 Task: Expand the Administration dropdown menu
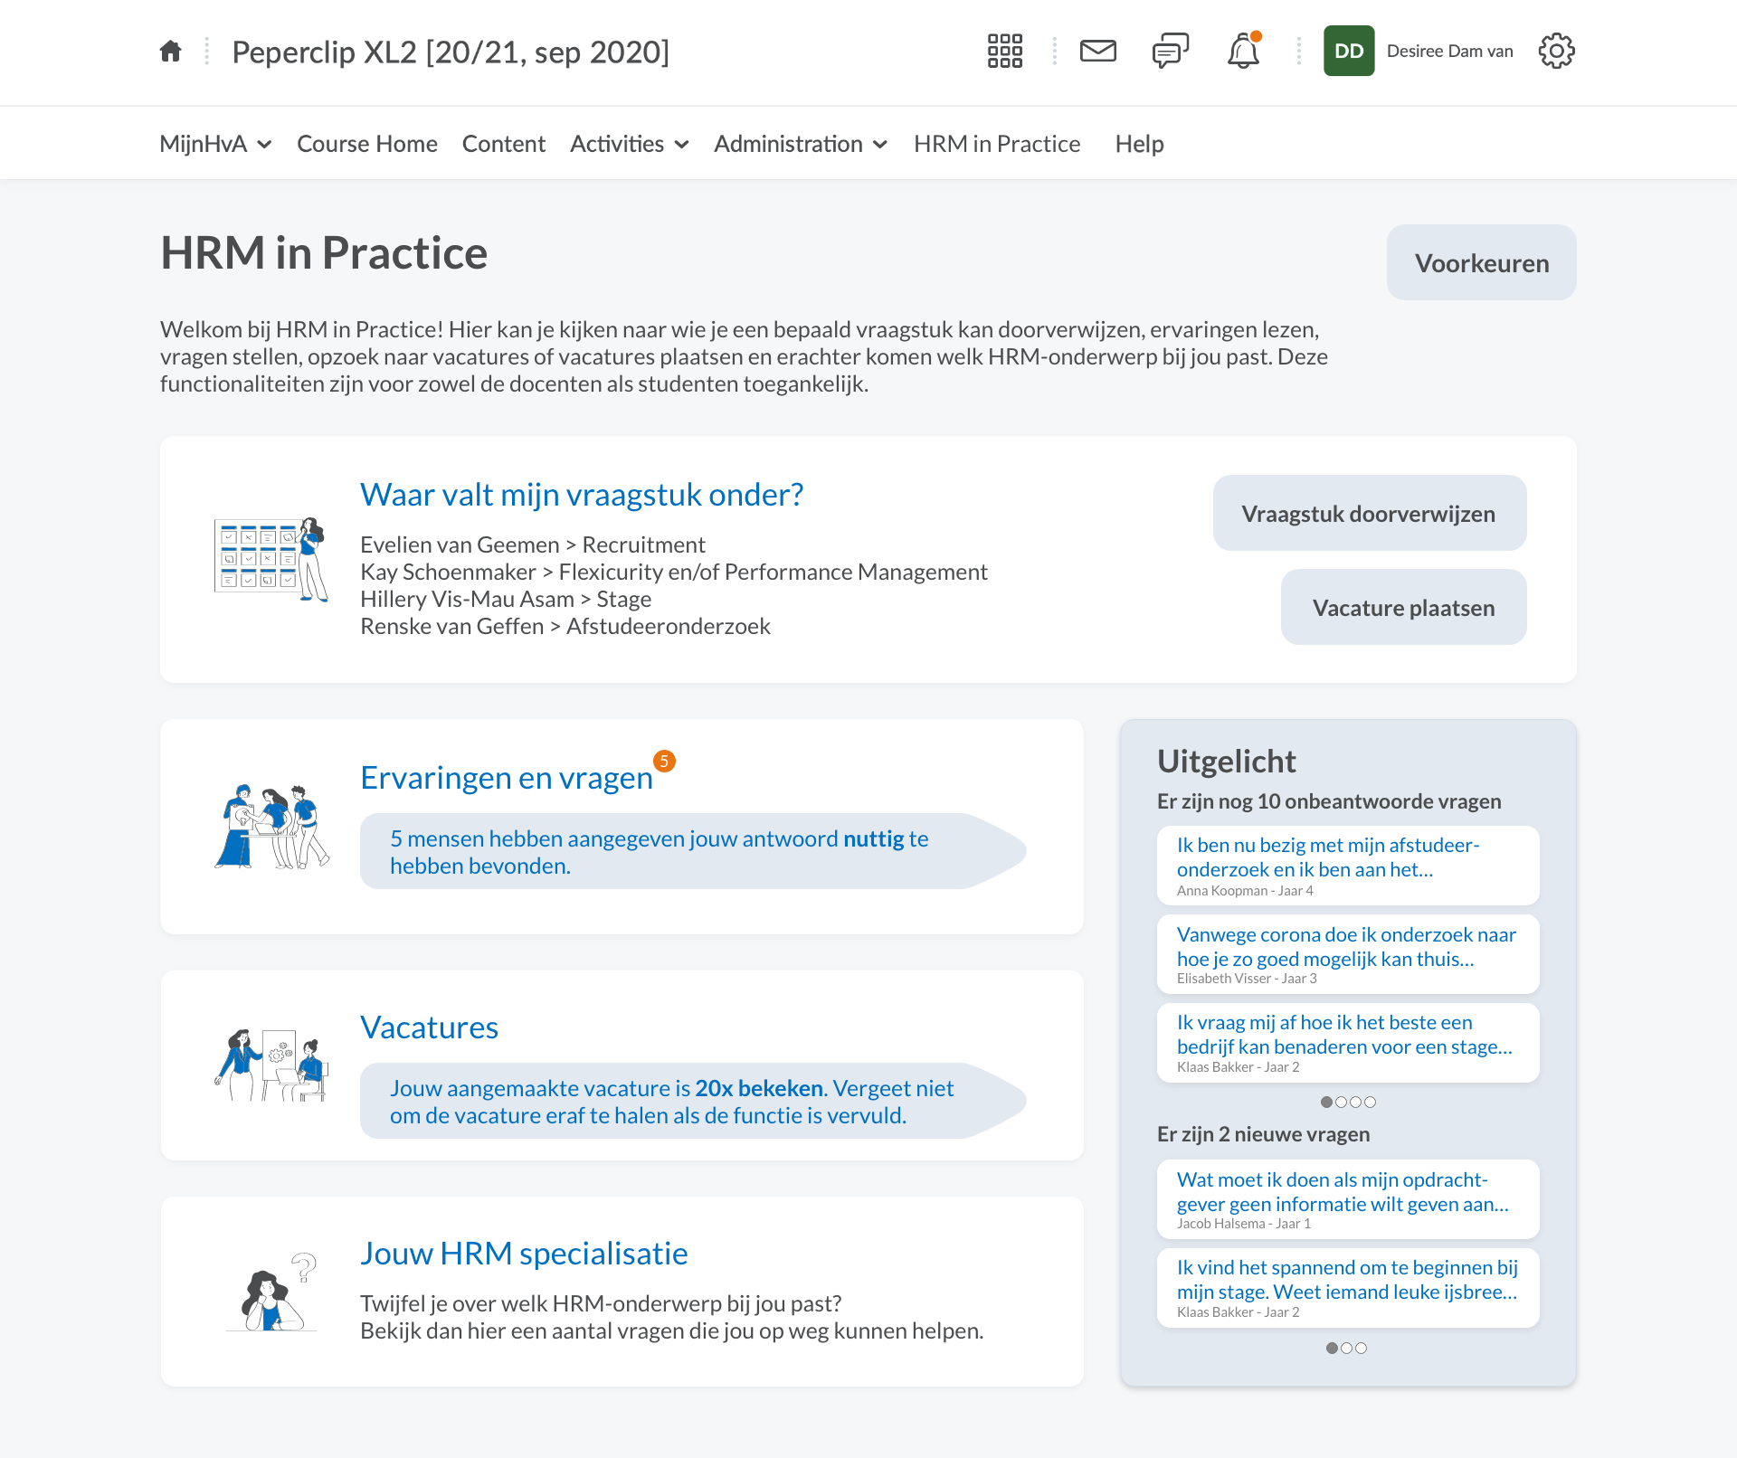801,144
